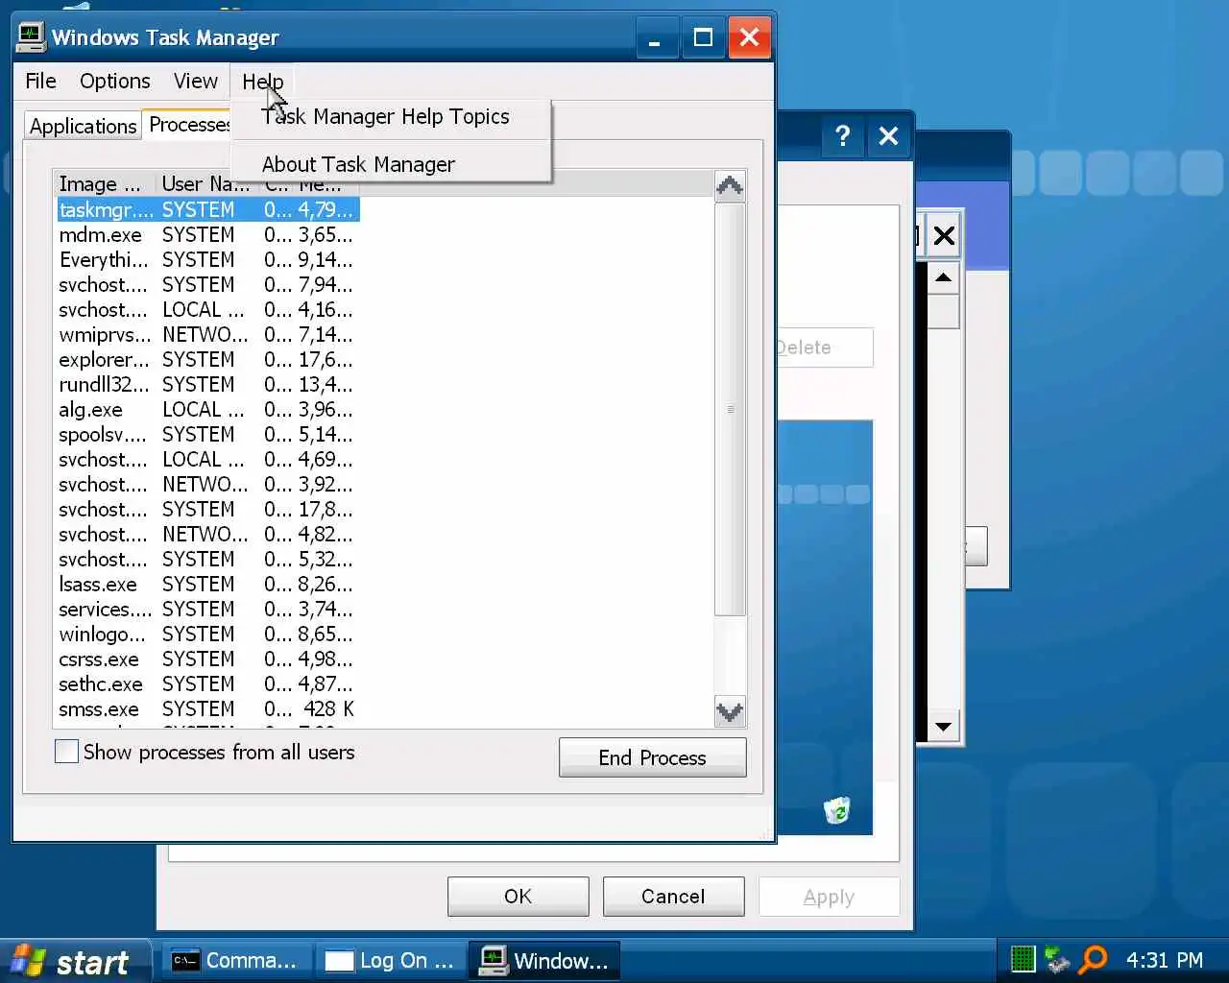1229x983 pixels.
Task: Sort by User Name column header
Action: [205, 183]
